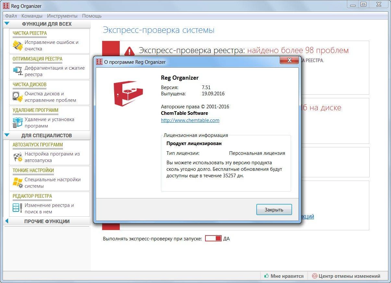Open the chemtable.com link
Image resolution: width=391 pixels, height=283 pixels.
click(190, 120)
